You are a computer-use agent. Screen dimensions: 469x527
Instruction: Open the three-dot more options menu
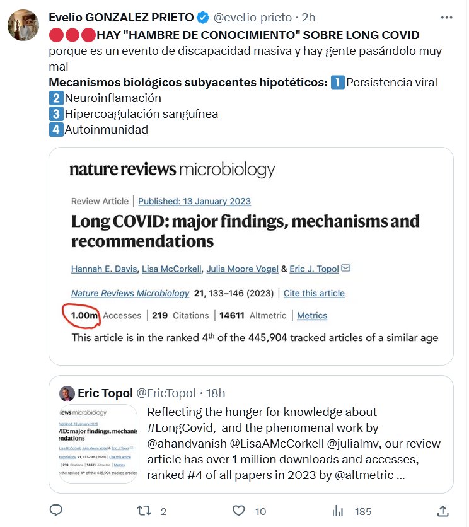(446, 18)
